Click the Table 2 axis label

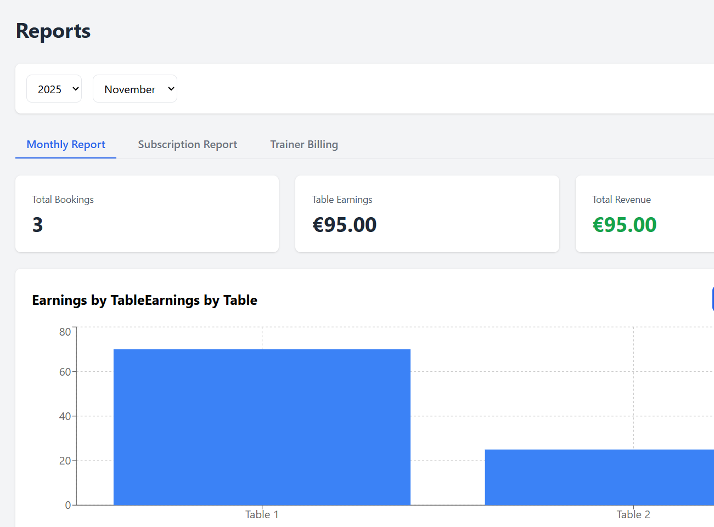tap(633, 514)
